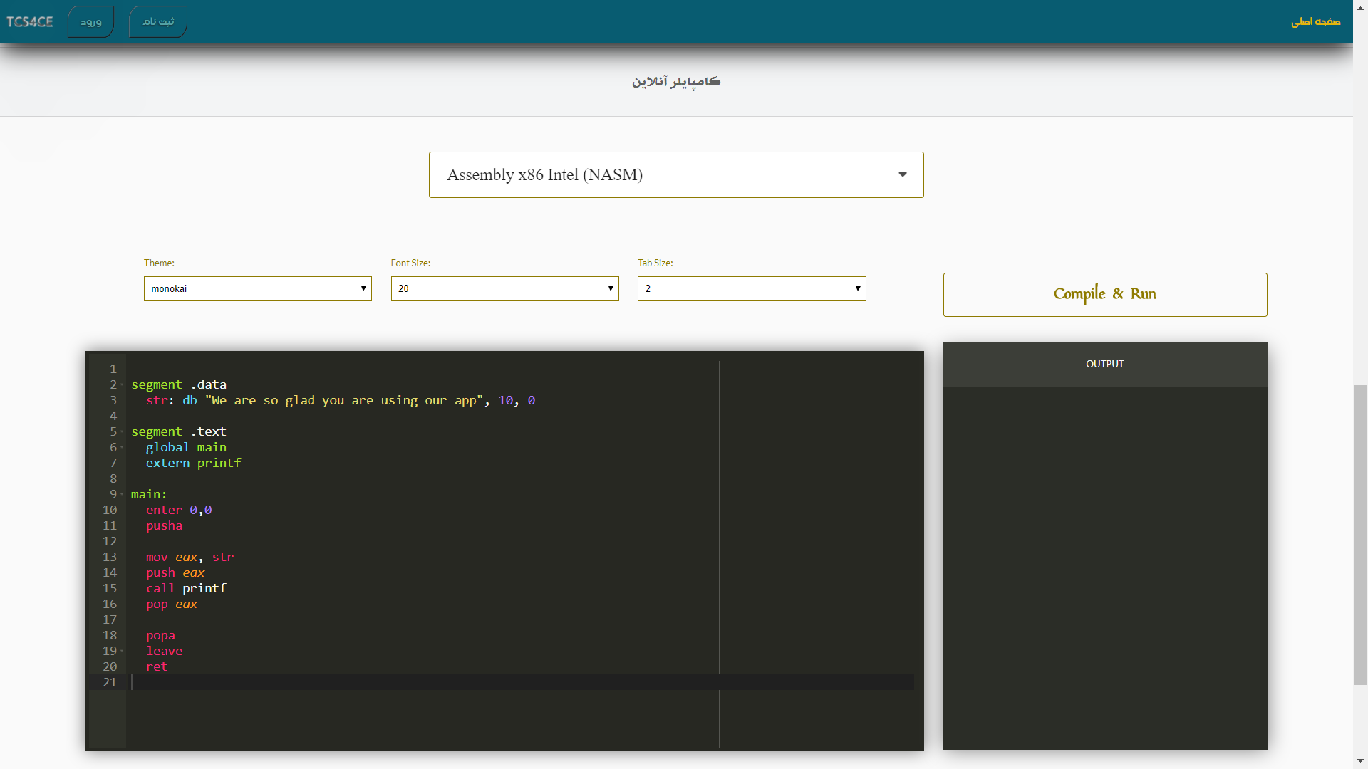
Task: Click the کامپایلر آنلاین page heading
Action: tap(676, 82)
